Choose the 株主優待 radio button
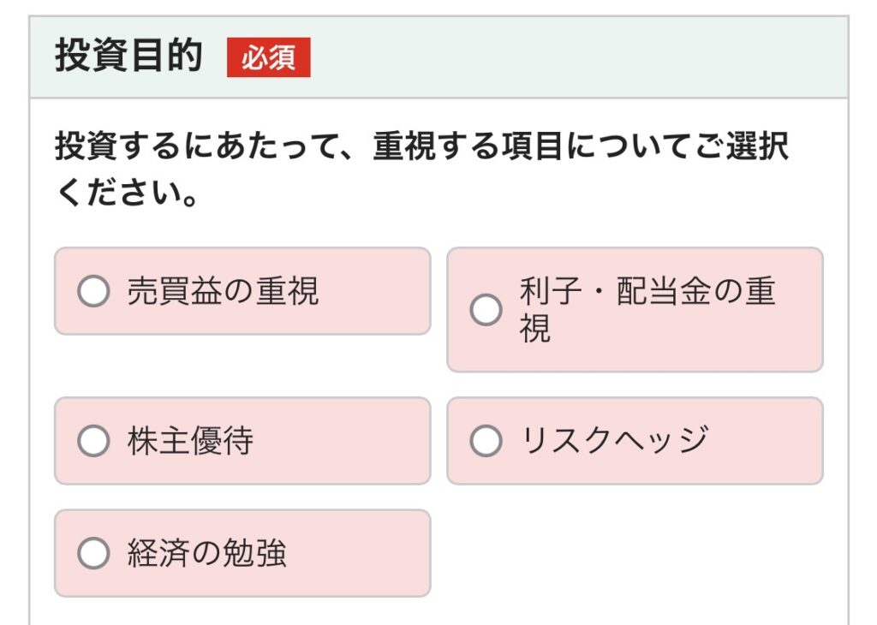The height and width of the screenshot is (625, 877). (93, 442)
